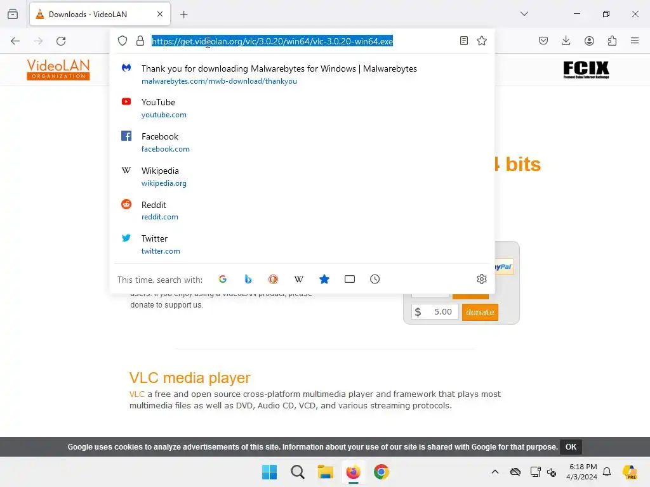
Task: Launch Google Chrome from taskbar
Action: 381,472
